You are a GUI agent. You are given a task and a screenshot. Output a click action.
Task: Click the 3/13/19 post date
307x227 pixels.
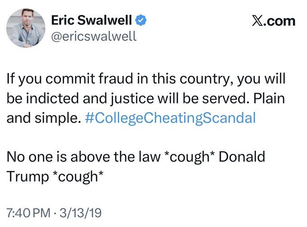[x=80, y=213]
